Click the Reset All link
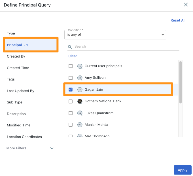This screenshot has width=193, height=176. click(178, 20)
